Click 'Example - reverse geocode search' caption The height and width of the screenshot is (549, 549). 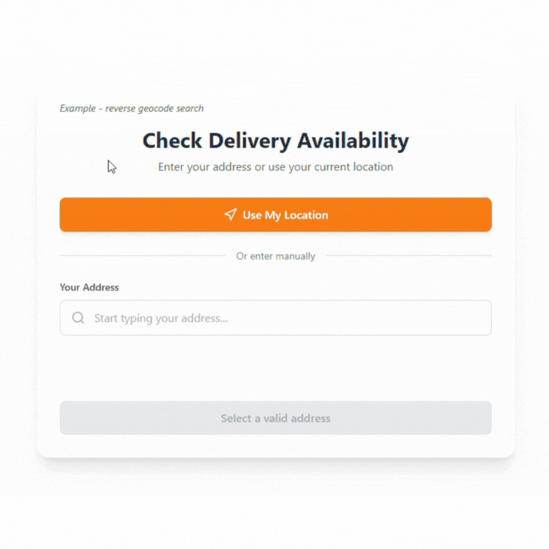(x=132, y=109)
